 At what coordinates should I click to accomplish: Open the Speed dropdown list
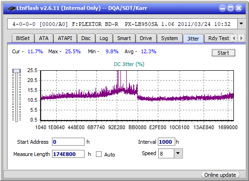tap(178, 153)
